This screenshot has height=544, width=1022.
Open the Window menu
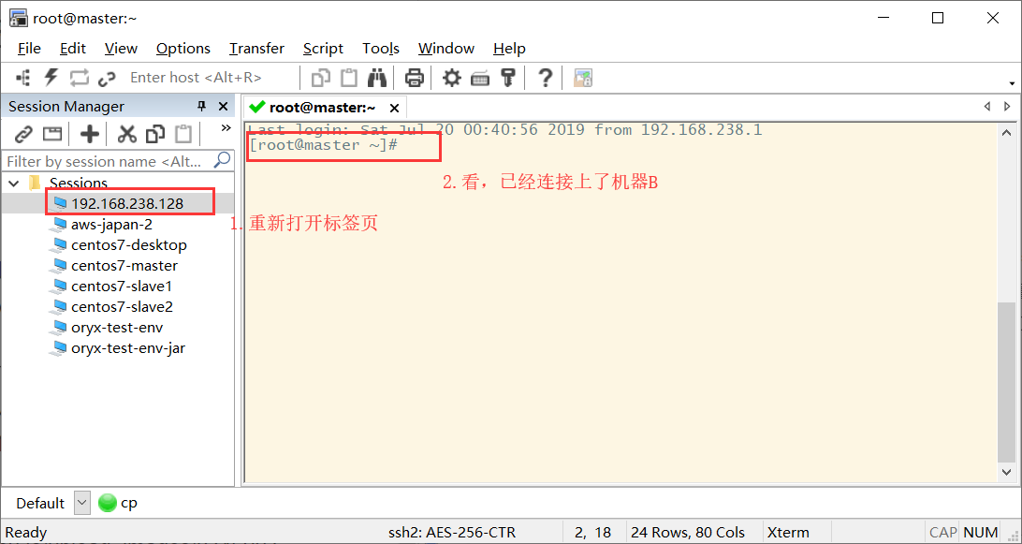click(446, 49)
